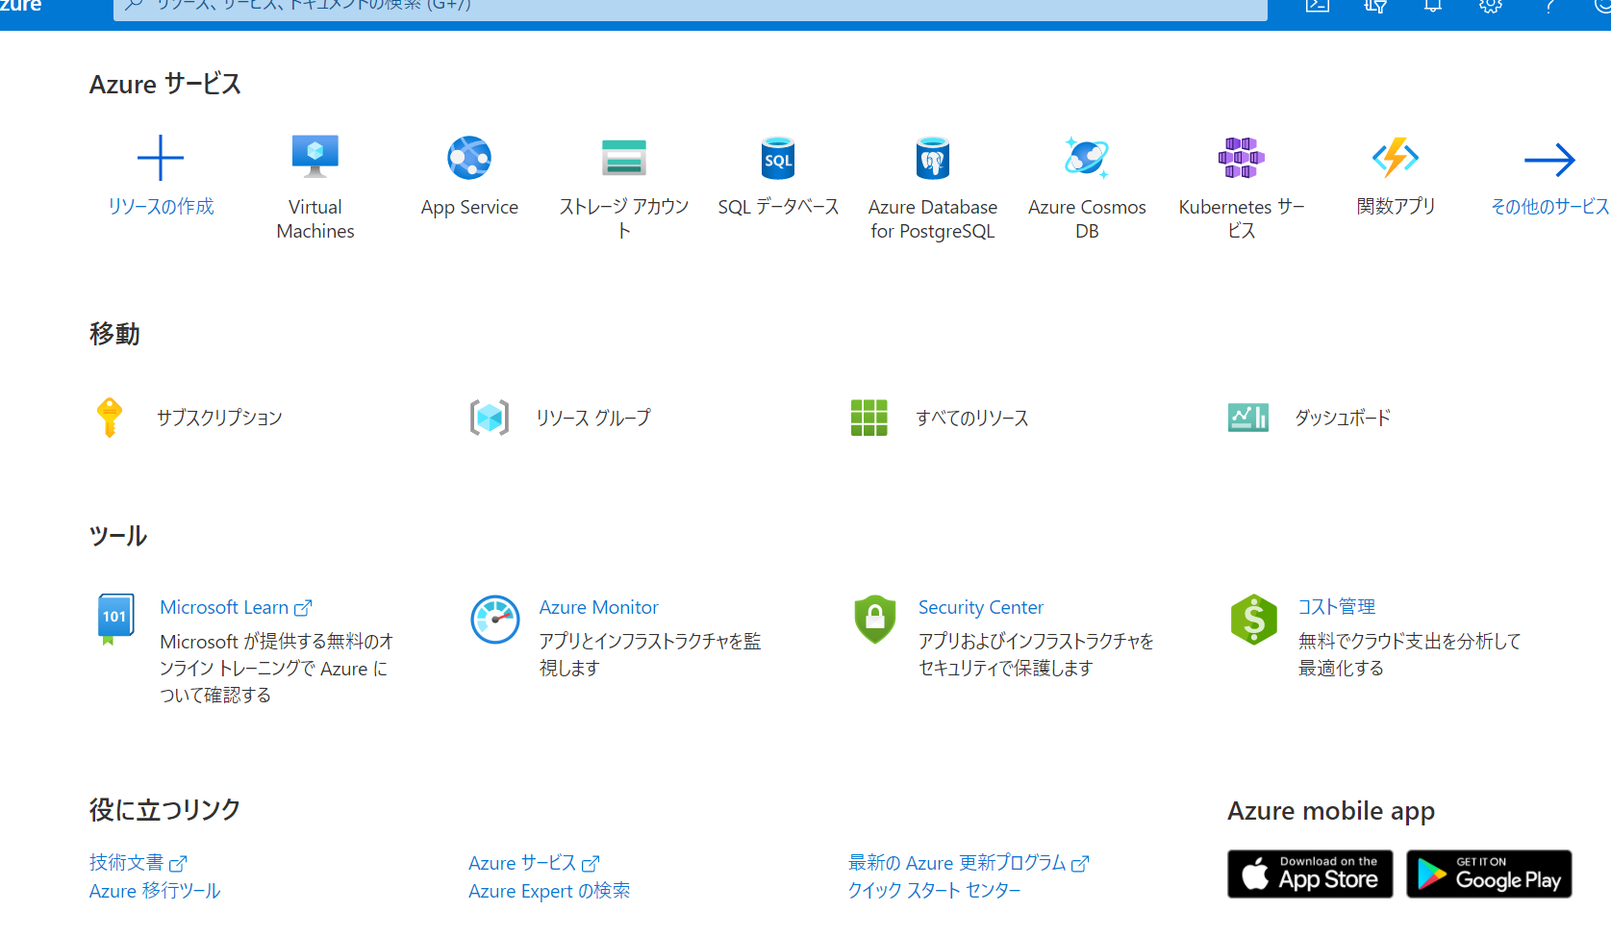Click the Azure Cosmos DB label text
The height and width of the screenshot is (938, 1611).
[x=1087, y=219]
